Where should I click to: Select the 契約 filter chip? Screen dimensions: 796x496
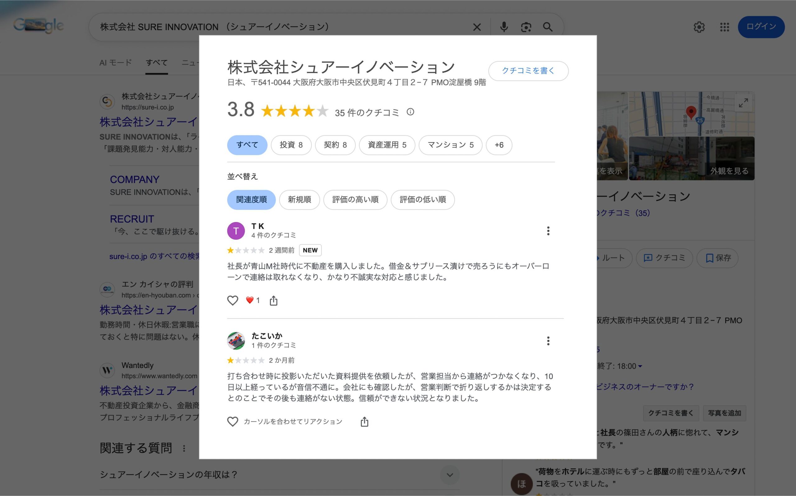tap(335, 145)
